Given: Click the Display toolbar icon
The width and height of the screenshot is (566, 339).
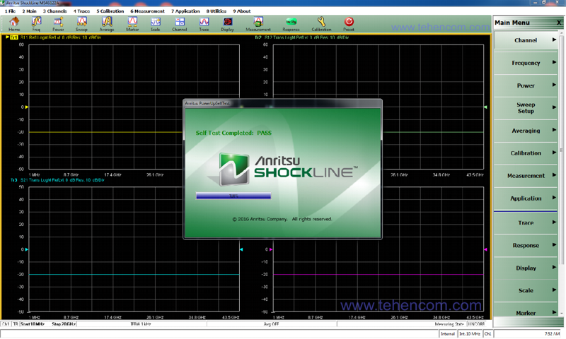Looking at the screenshot, I should [227, 24].
